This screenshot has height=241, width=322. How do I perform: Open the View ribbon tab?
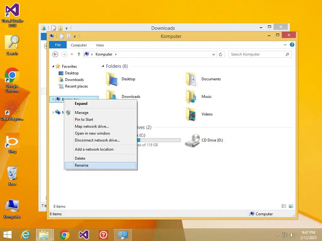100,45
